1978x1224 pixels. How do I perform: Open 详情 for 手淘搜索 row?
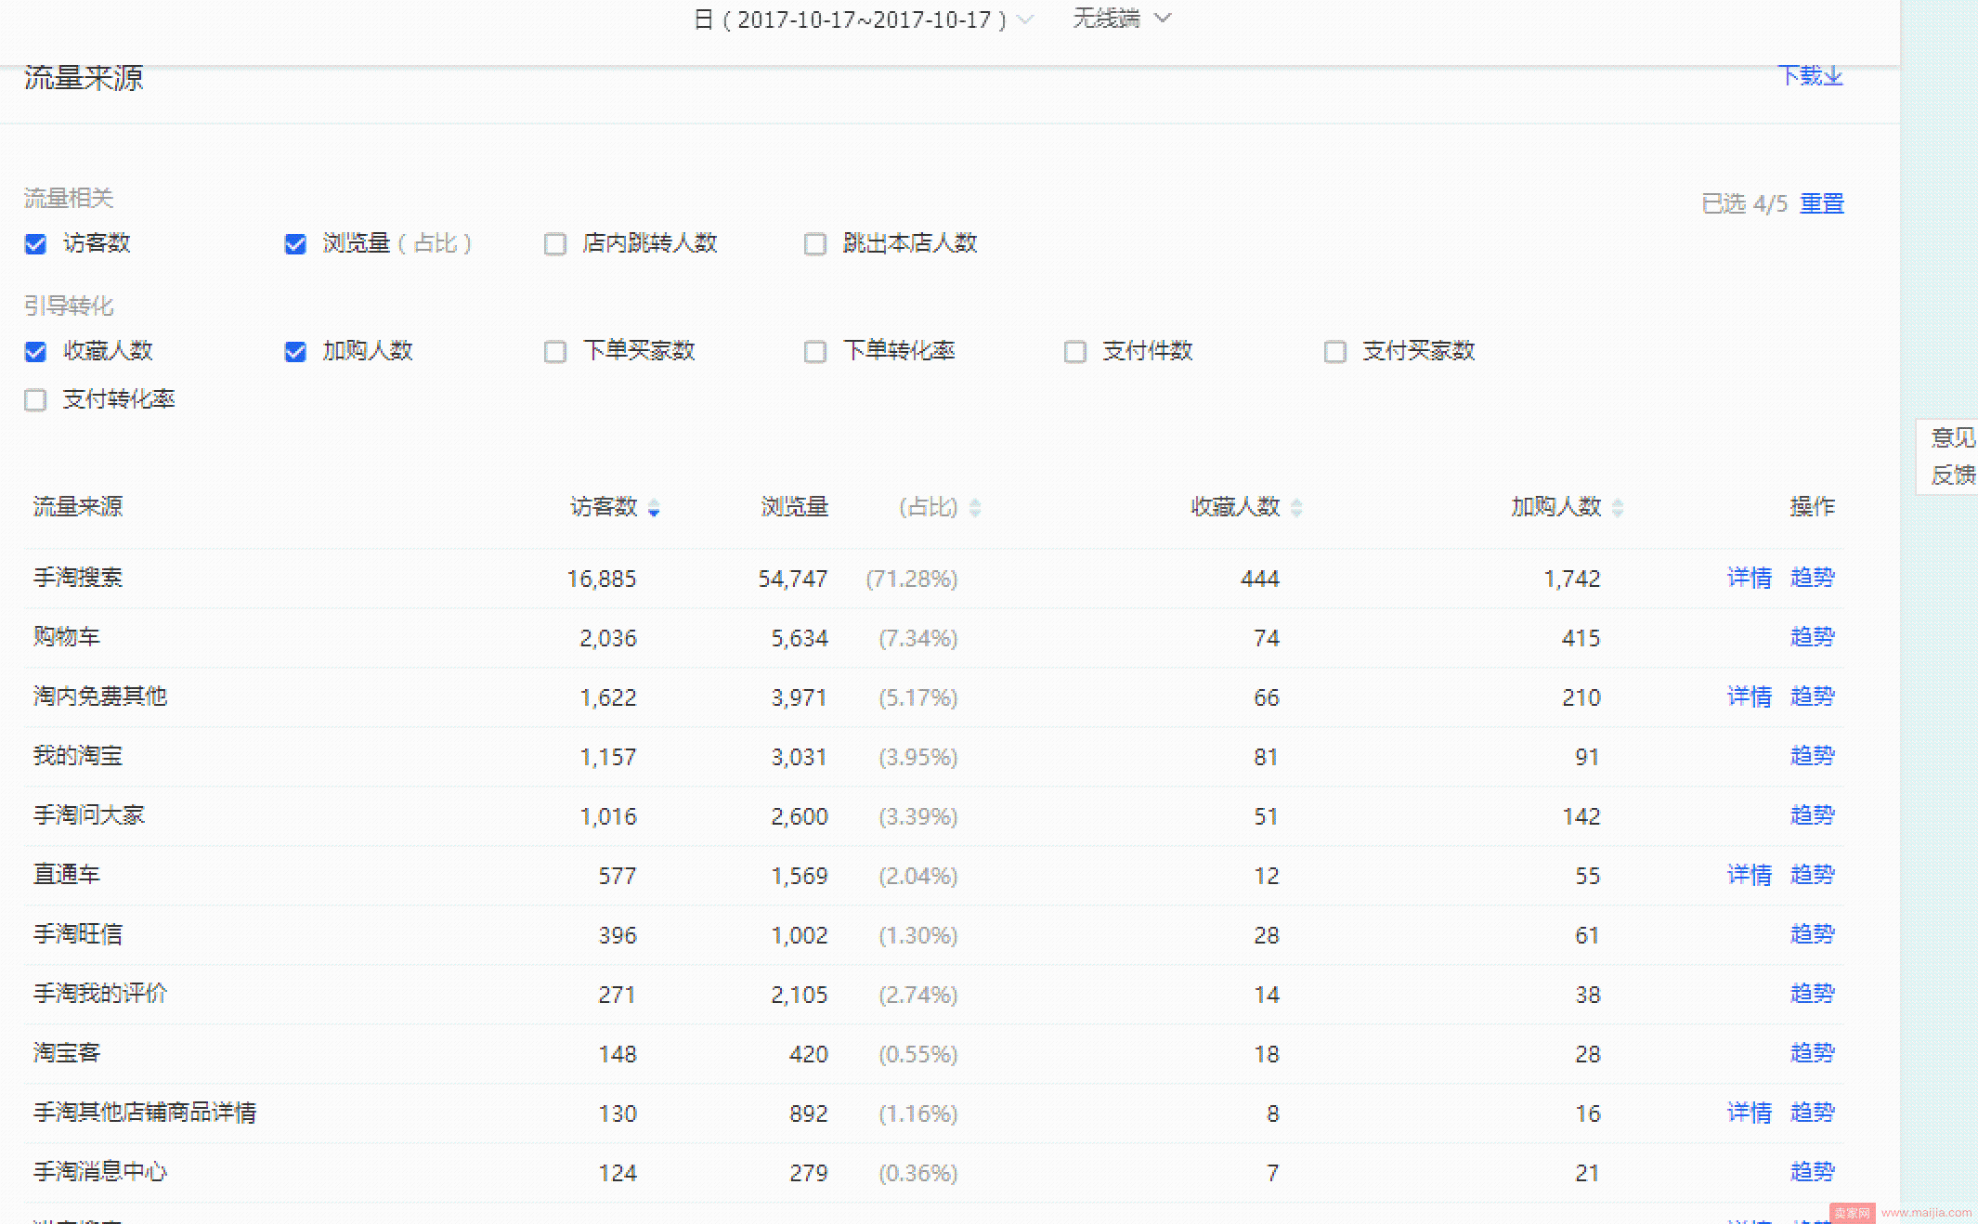click(1750, 578)
